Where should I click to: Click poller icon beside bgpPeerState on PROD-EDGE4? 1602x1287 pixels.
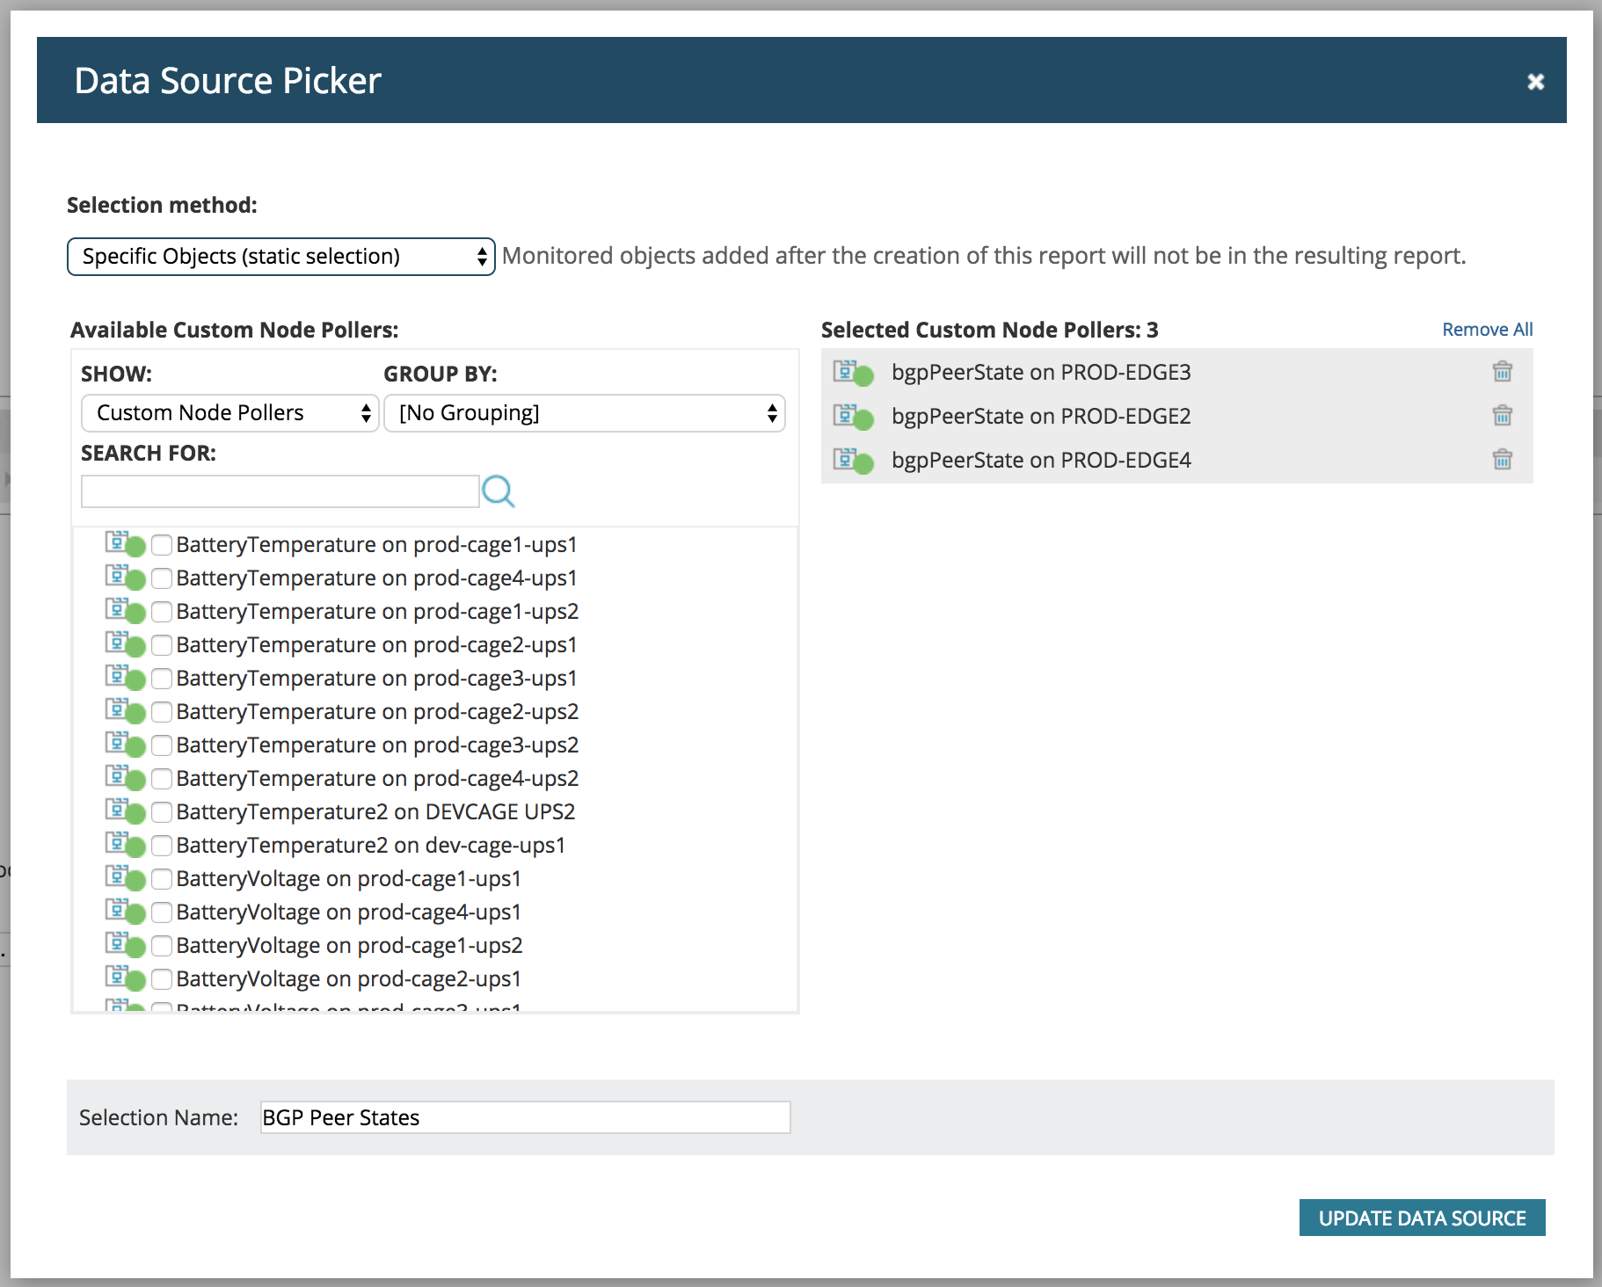pyautogui.click(x=854, y=461)
